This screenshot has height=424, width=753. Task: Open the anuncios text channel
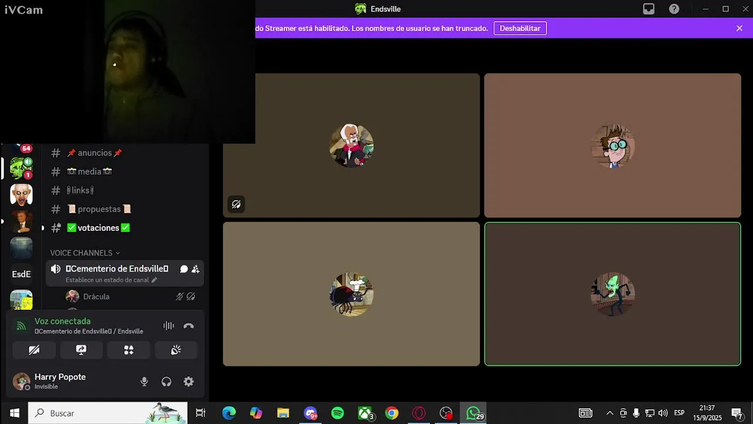click(x=94, y=153)
